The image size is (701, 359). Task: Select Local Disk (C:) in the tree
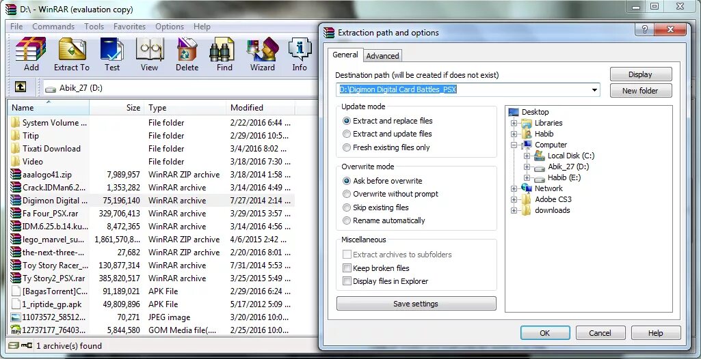571,156
